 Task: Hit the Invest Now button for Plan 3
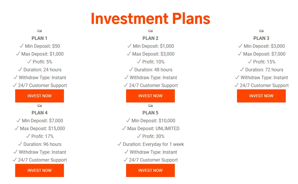(261, 96)
